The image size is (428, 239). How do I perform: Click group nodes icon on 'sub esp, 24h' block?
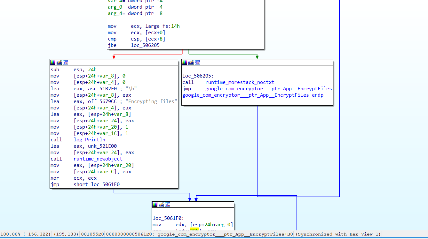tap(66, 62)
